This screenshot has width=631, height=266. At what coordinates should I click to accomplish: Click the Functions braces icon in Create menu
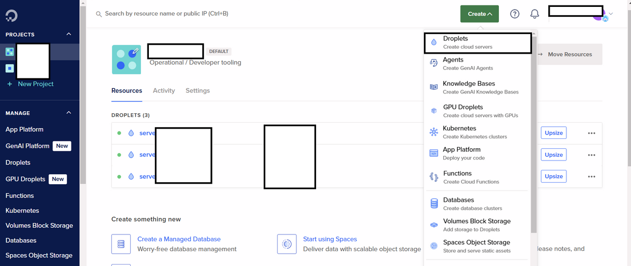pyautogui.click(x=434, y=177)
